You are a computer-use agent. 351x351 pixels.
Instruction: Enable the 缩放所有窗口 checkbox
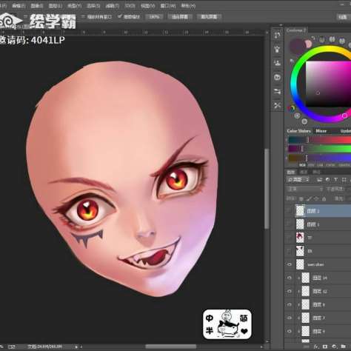(84, 16)
